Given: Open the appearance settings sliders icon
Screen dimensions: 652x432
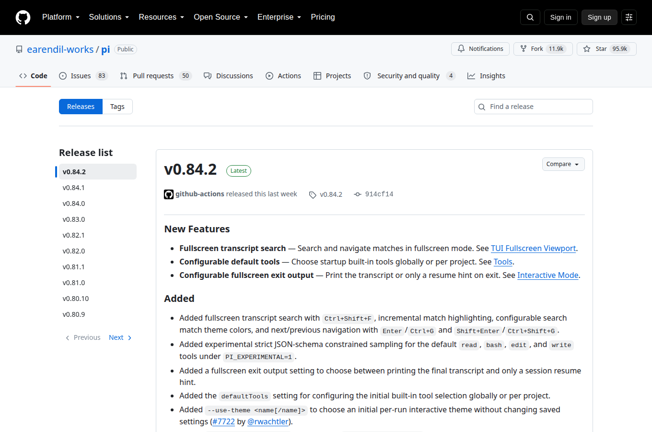Looking at the screenshot, I should click(x=629, y=17).
